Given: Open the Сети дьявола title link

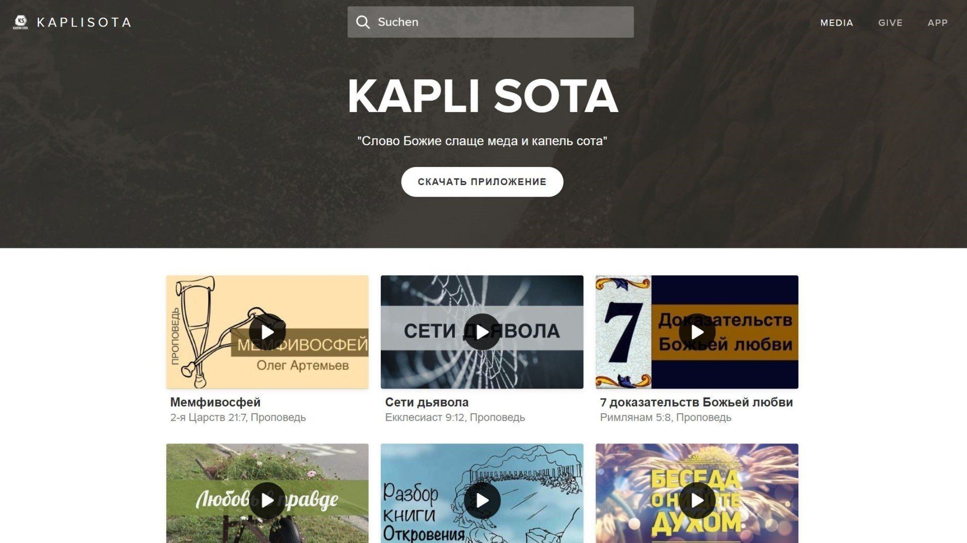Looking at the screenshot, I should point(427,402).
